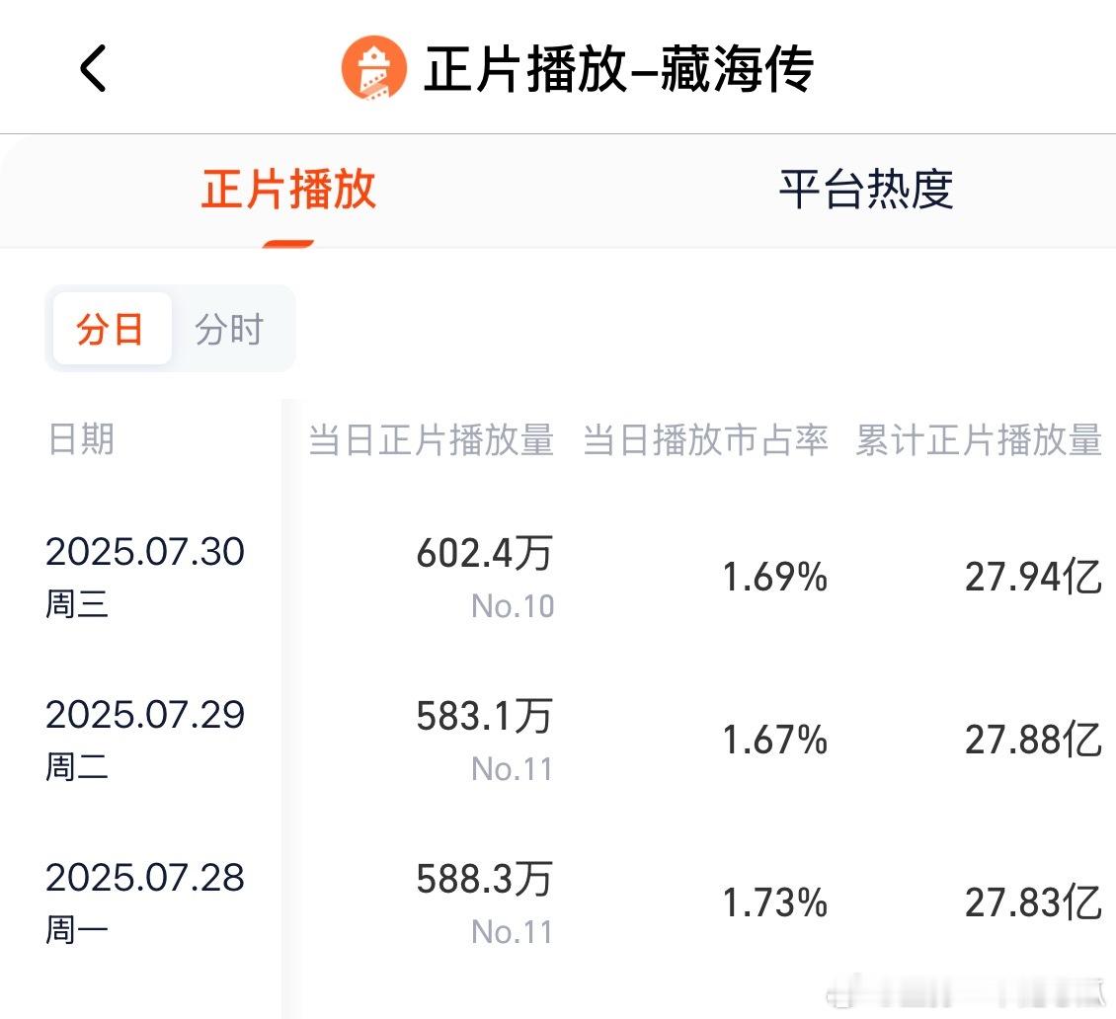This screenshot has height=1019, width=1116.
Task: Tap No.11 rank under 588.3万
Action: pos(513,932)
